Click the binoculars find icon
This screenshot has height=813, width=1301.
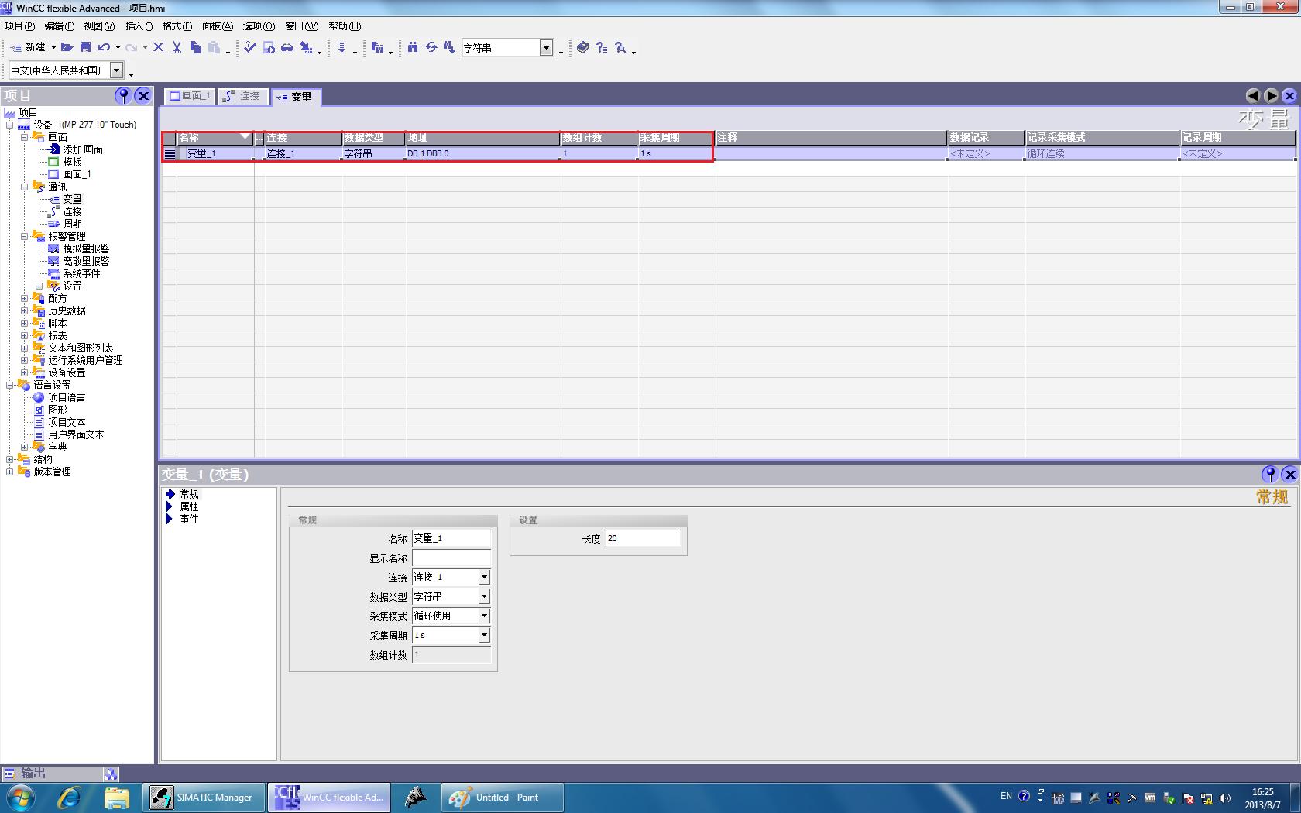click(x=413, y=47)
